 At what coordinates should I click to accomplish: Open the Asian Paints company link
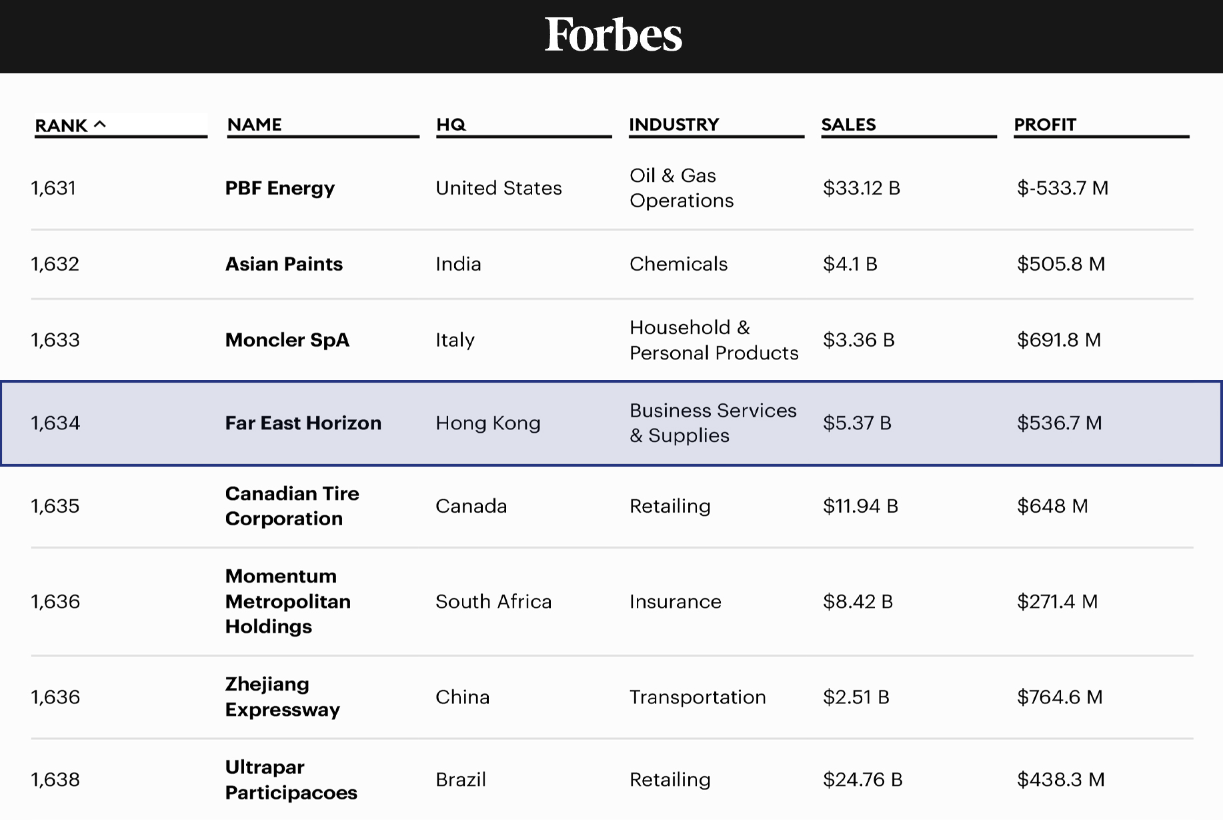tap(283, 264)
